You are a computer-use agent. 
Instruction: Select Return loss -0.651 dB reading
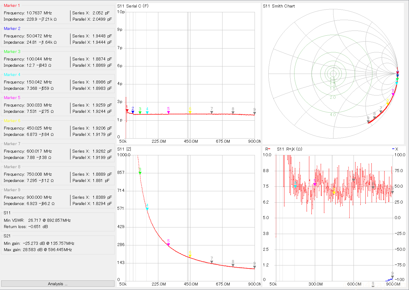(x=26, y=227)
